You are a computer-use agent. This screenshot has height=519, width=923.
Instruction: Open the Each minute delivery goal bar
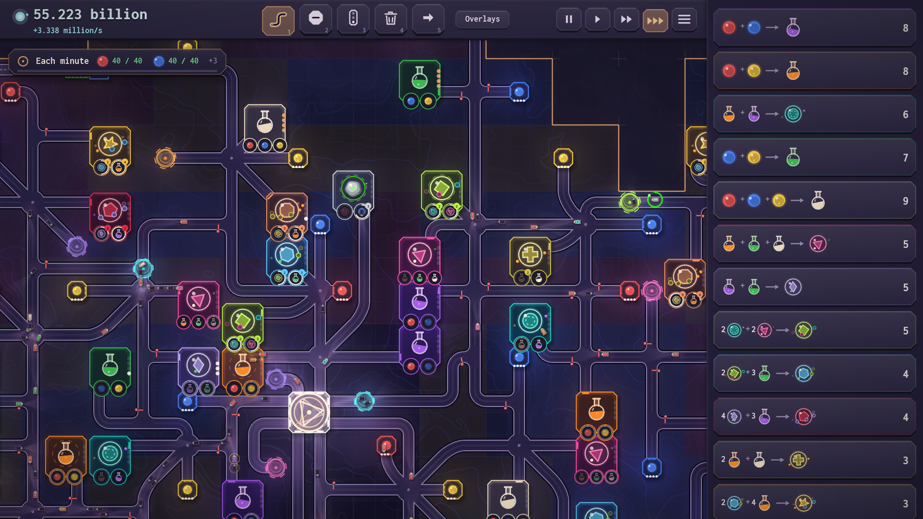[117, 62]
